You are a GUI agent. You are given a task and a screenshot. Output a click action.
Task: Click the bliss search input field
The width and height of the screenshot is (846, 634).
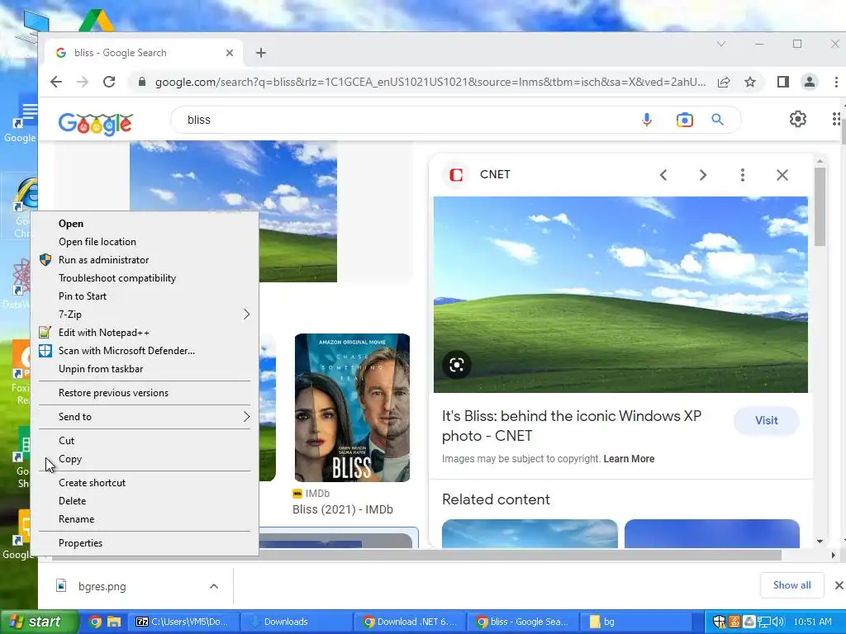point(405,120)
